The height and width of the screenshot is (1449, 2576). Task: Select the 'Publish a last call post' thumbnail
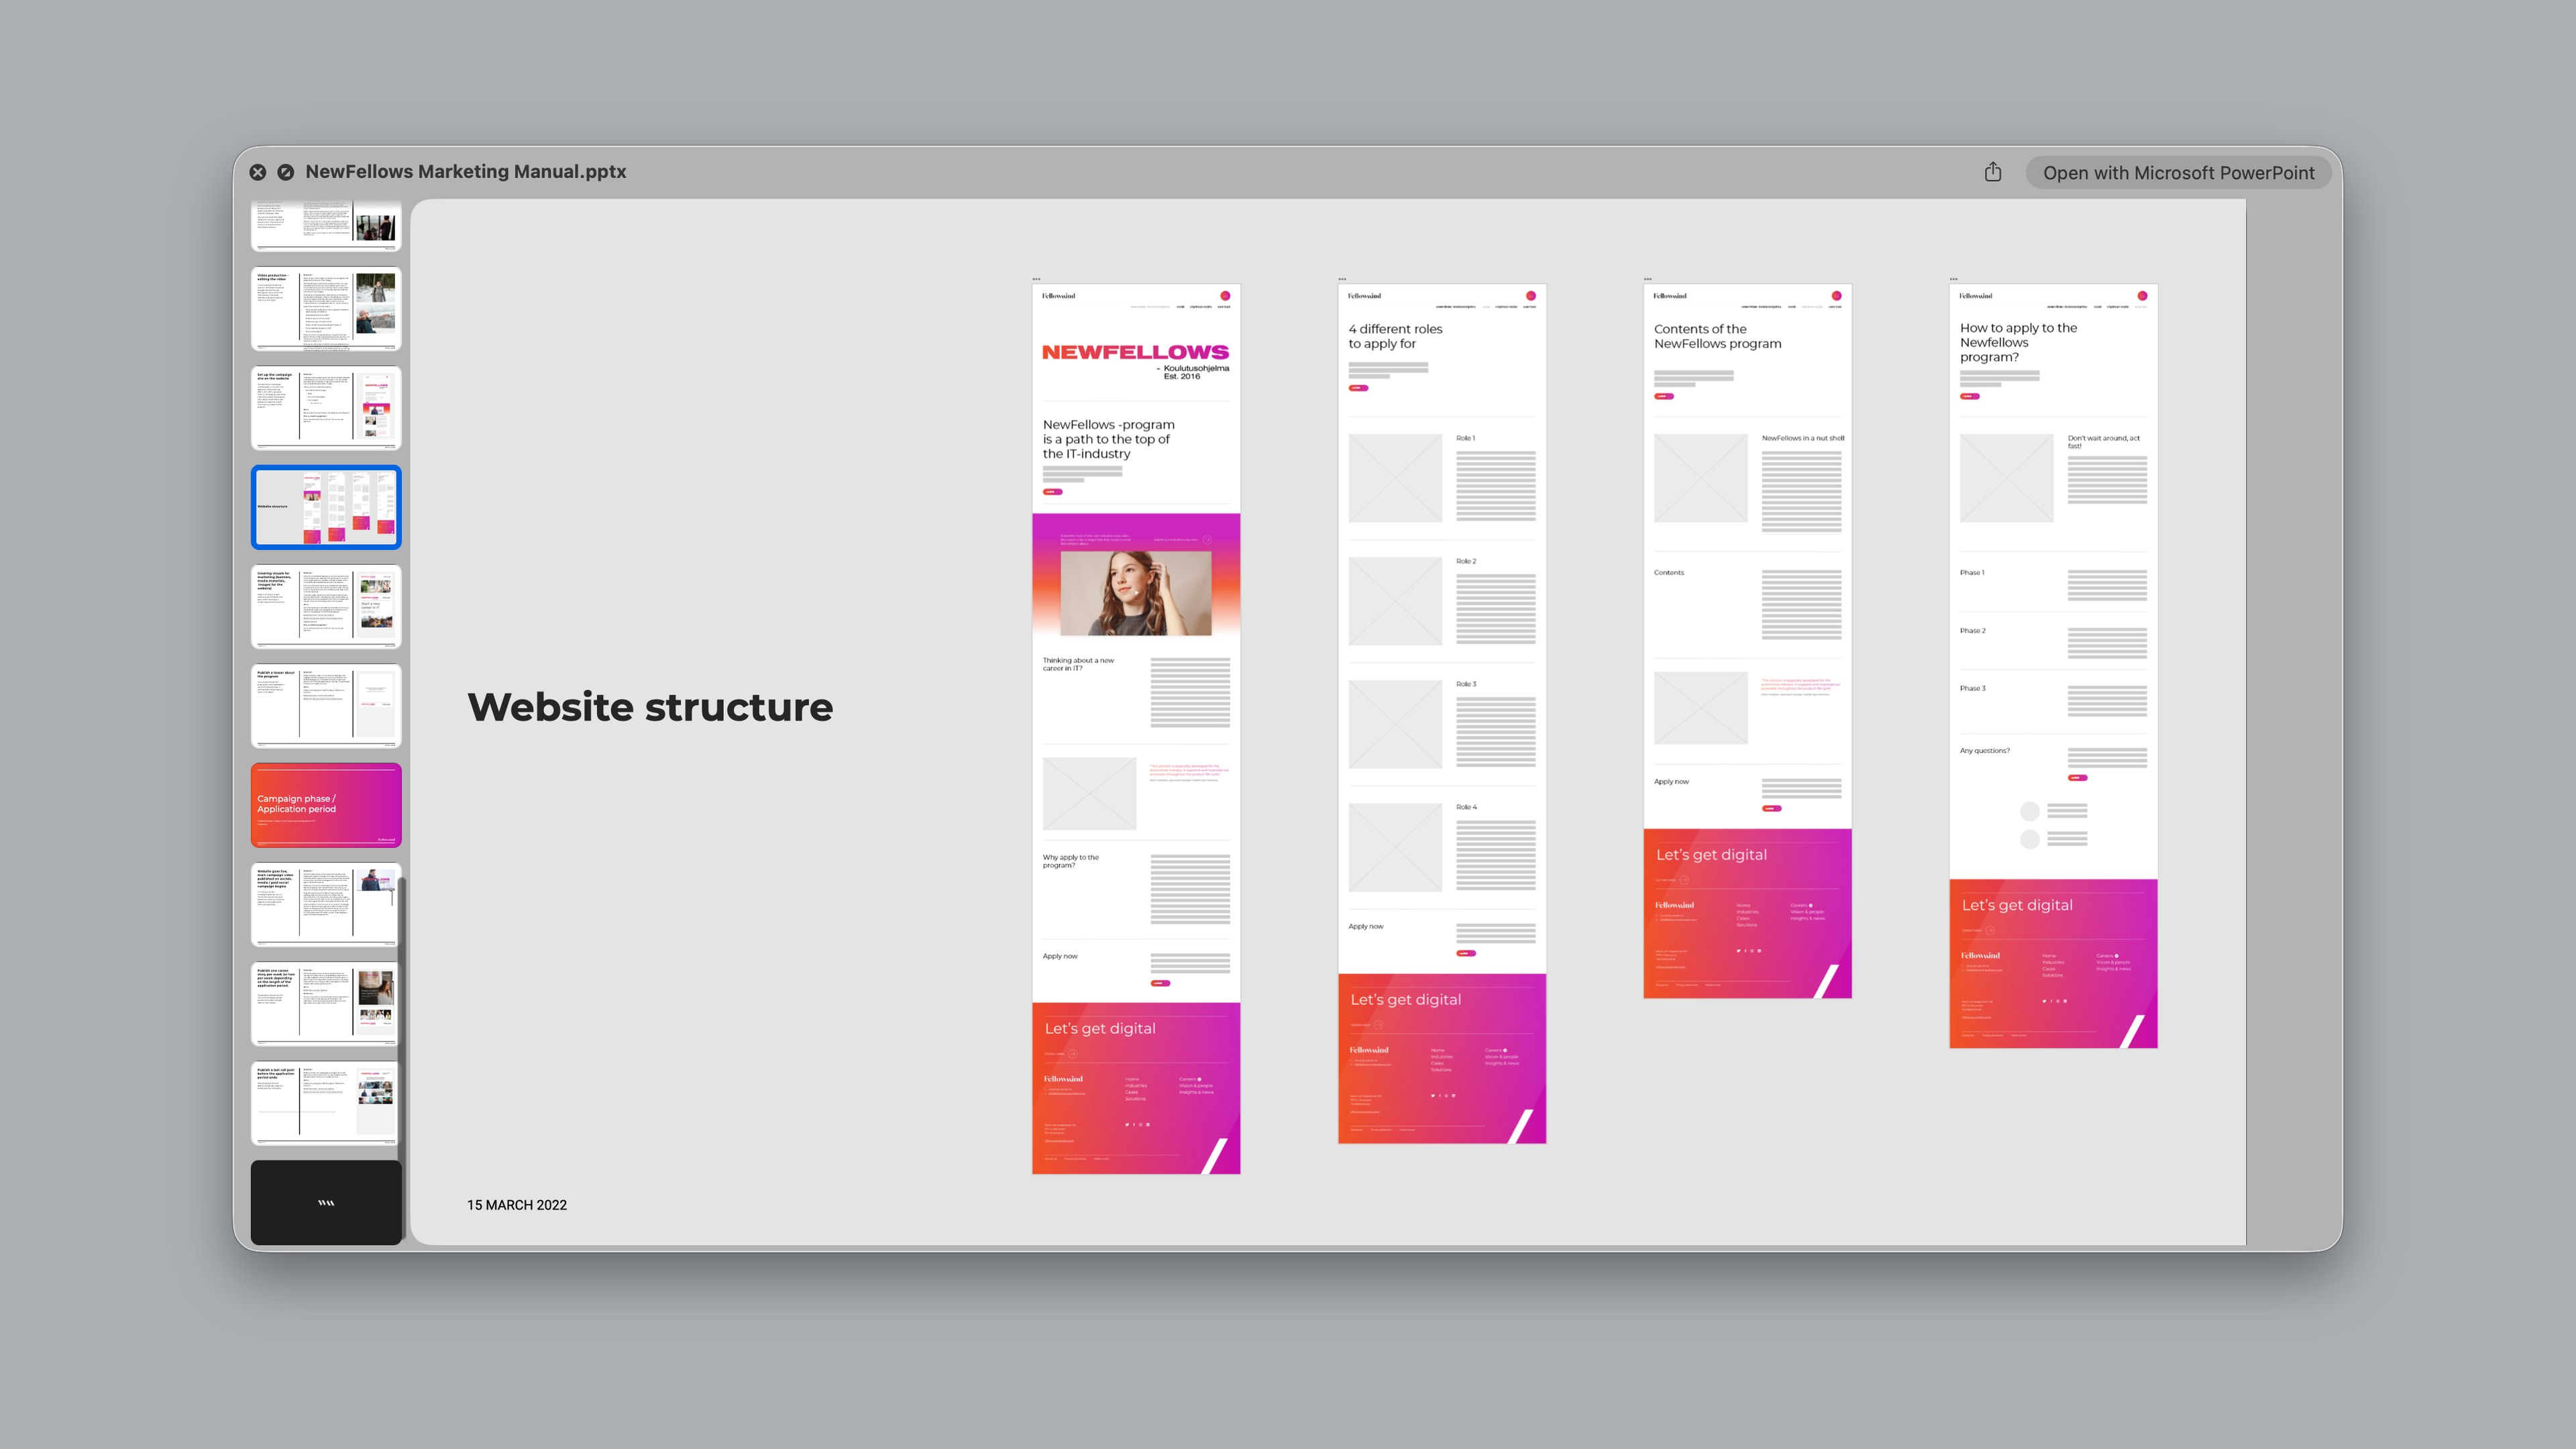click(326, 1103)
